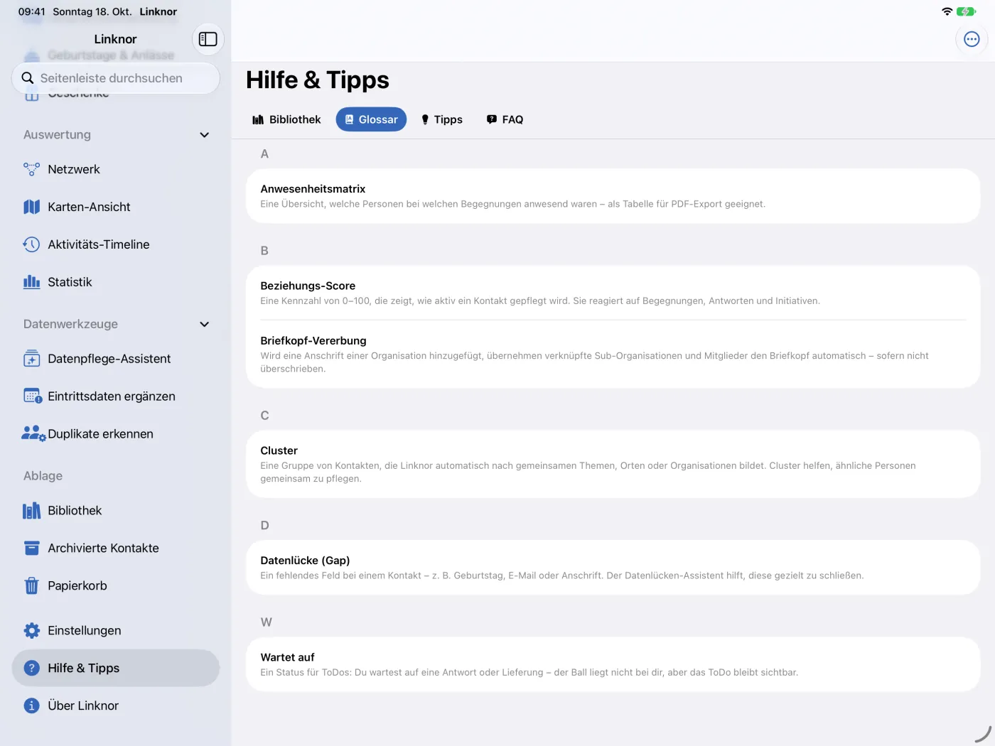This screenshot has width=995, height=746.
Task: Focus the Seitenleiste durchsuchen search field
Action: tap(116, 78)
